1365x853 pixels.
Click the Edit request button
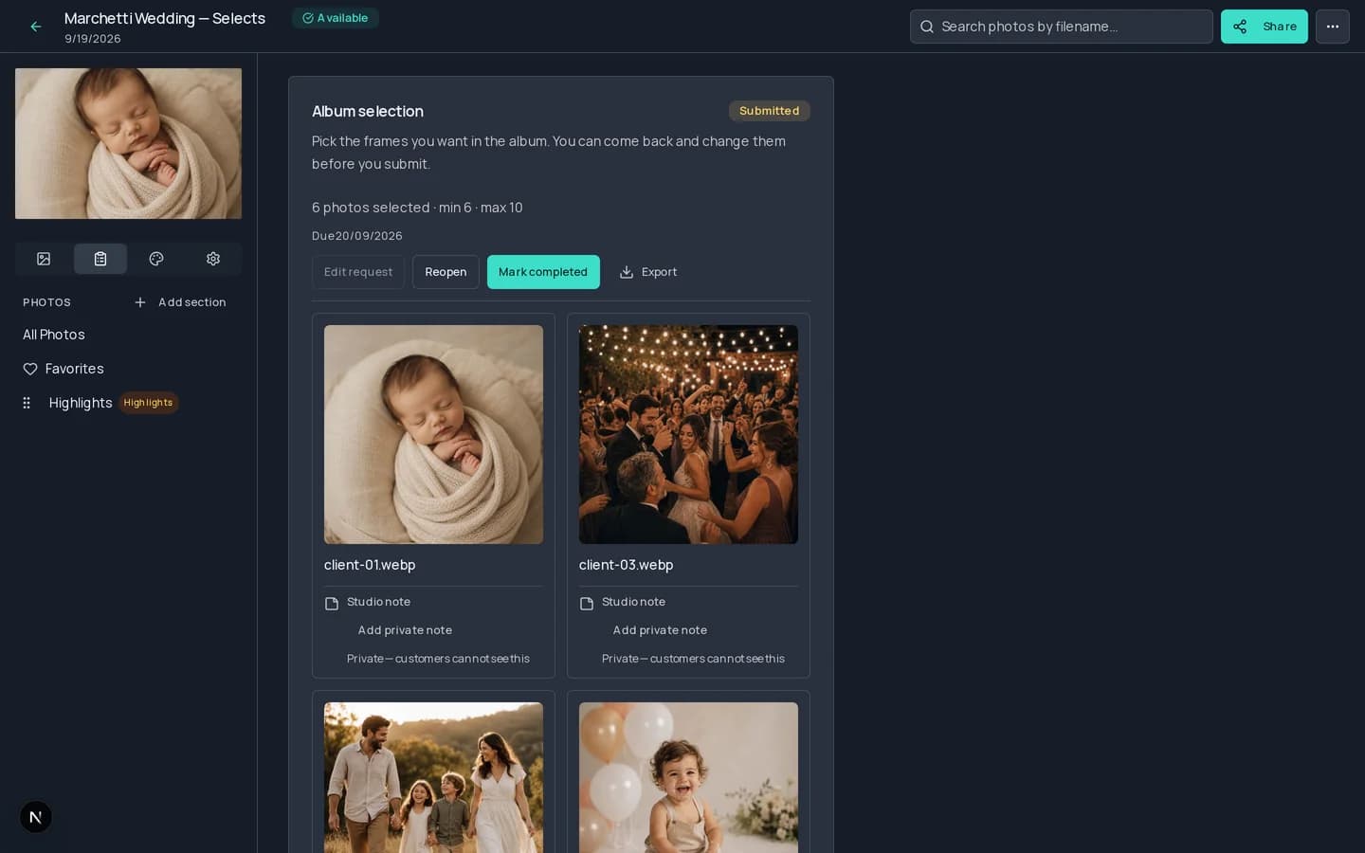pos(358,272)
